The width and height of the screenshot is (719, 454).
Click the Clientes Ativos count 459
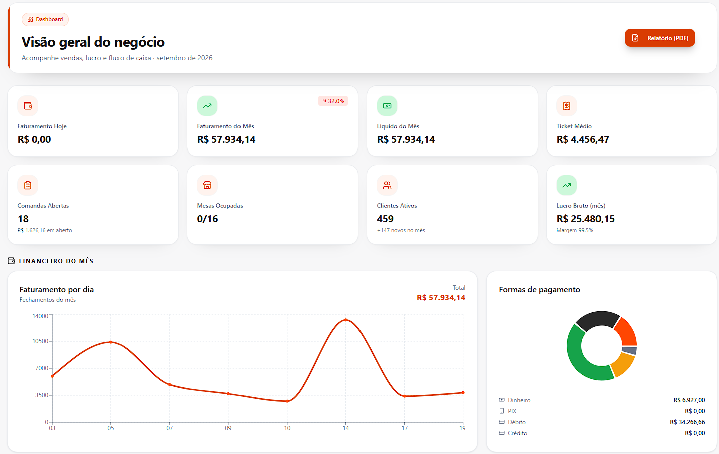coord(385,219)
